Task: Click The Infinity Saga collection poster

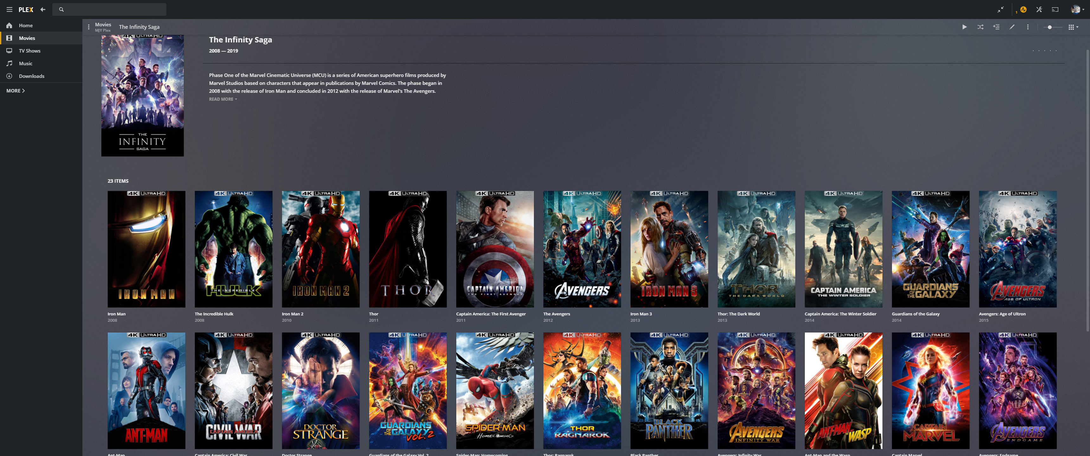Action: click(143, 96)
